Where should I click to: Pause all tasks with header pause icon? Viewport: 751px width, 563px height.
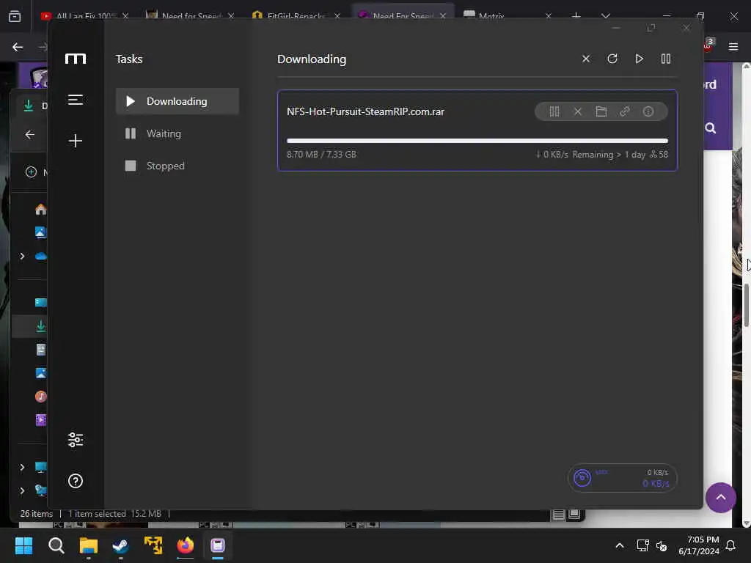pyautogui.click(x=666, y=59)
